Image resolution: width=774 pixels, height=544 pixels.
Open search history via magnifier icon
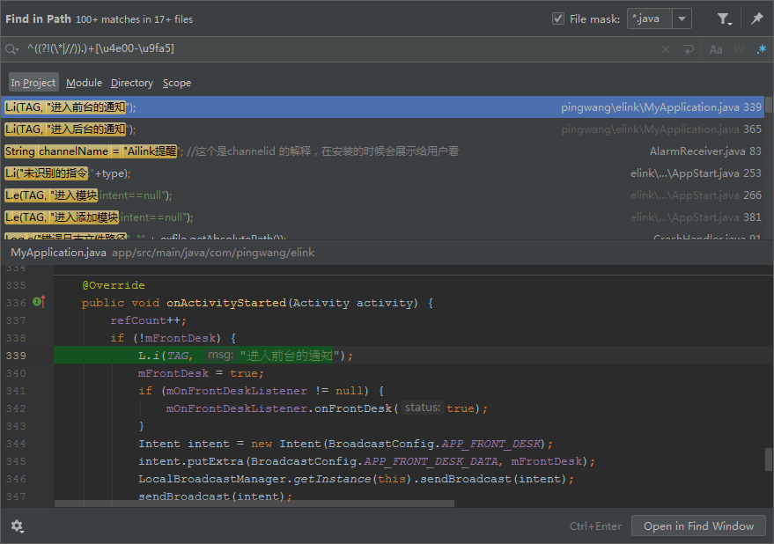12,49
